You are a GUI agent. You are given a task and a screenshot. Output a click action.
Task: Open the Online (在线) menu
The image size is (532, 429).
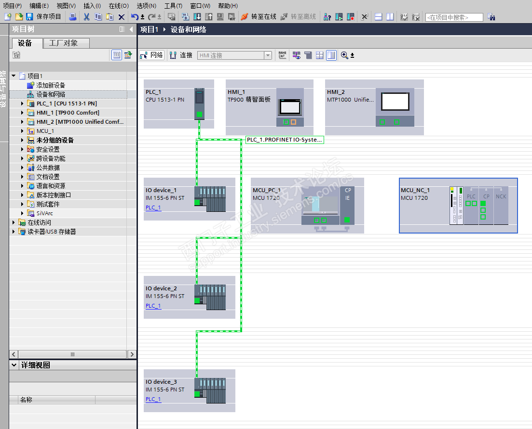pyautogui.click(x=118, y=6)
